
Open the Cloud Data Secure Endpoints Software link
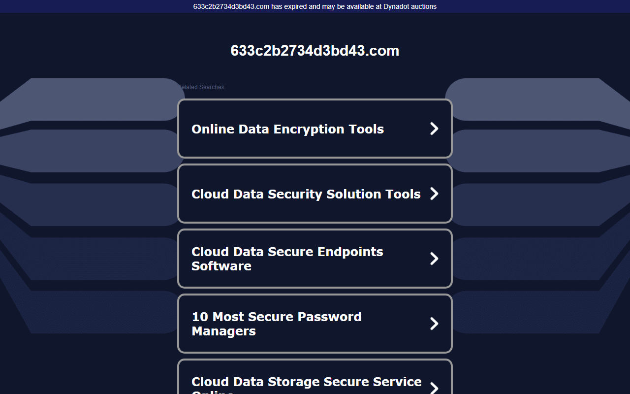pyautogui.click(x=315, y=259)
